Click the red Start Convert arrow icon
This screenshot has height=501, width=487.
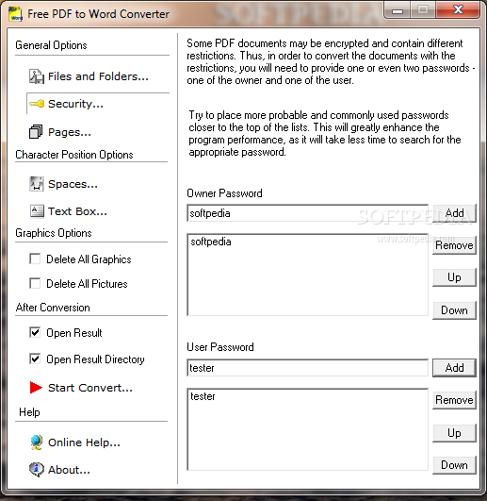(36, 387)
